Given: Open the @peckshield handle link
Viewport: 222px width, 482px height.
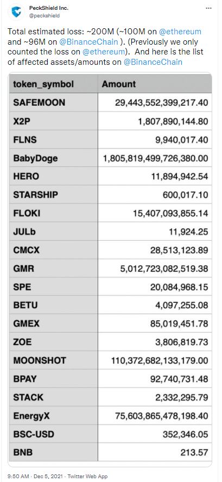Looking at the screenshot, I should click(x=44, y=15).
